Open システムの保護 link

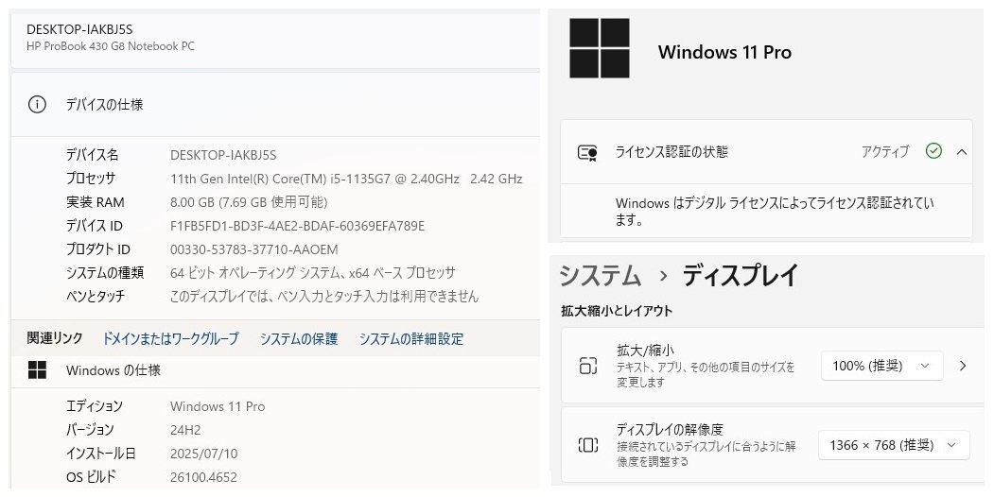click(x=299, y=338)
